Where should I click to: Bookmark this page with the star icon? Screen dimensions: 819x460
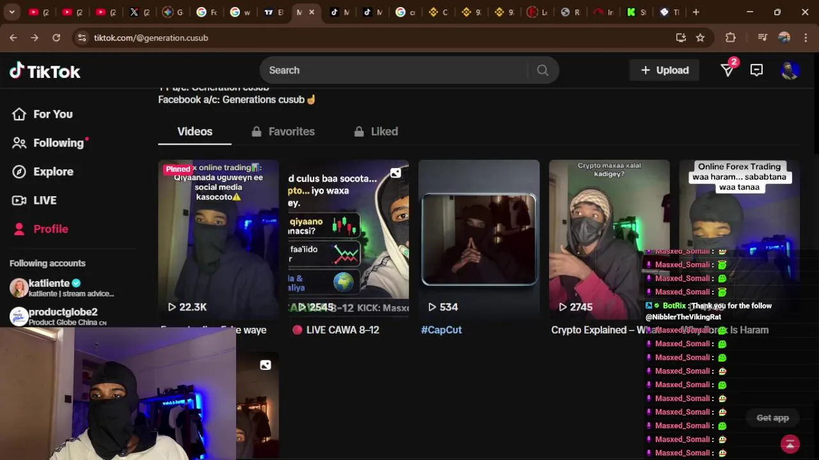pyautogui.click(x=700, y=38)
